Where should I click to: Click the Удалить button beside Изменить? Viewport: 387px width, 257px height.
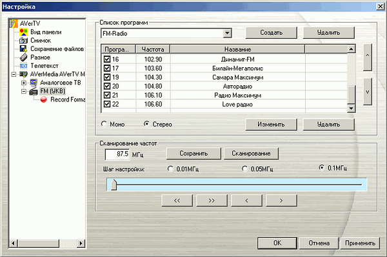328,124
